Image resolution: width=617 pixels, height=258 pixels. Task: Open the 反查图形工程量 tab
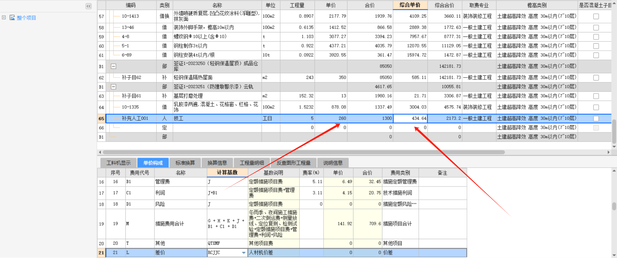[294, 163]
